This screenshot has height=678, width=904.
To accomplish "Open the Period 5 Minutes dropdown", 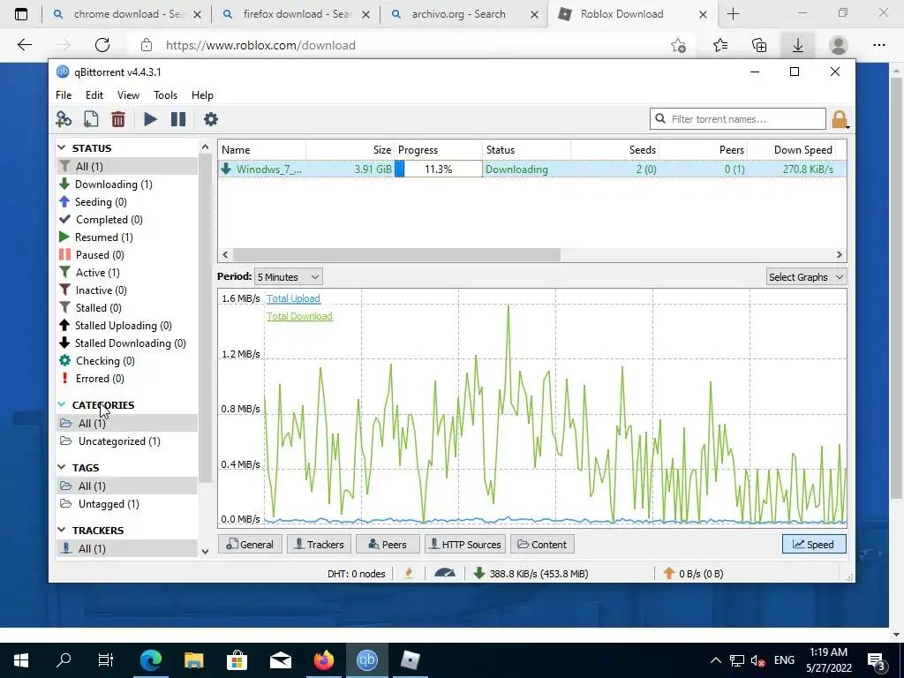I will click(x=289, y=276).
